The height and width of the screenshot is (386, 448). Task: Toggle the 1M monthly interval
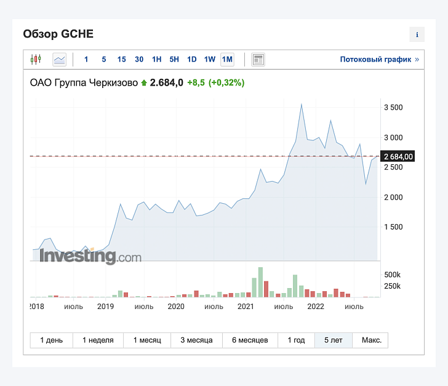click(x=227, y=60)
